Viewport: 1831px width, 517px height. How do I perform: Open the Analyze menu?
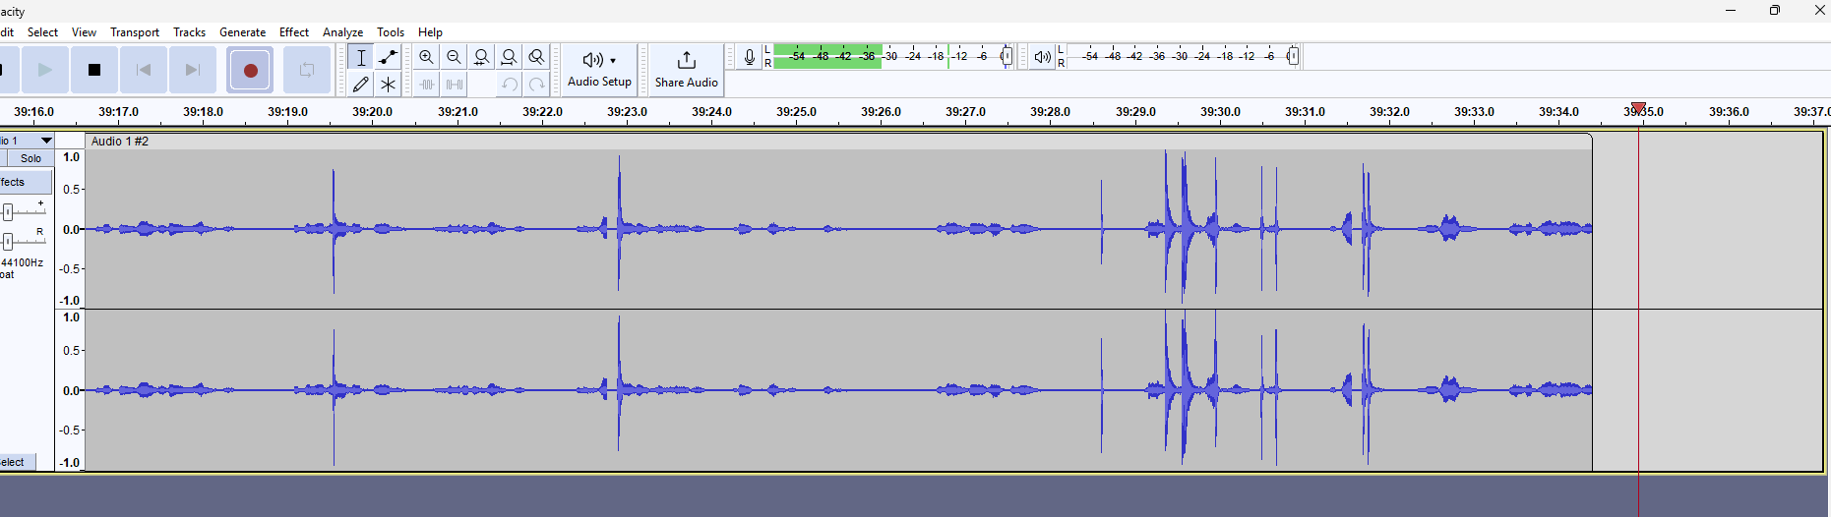point(342,31)
